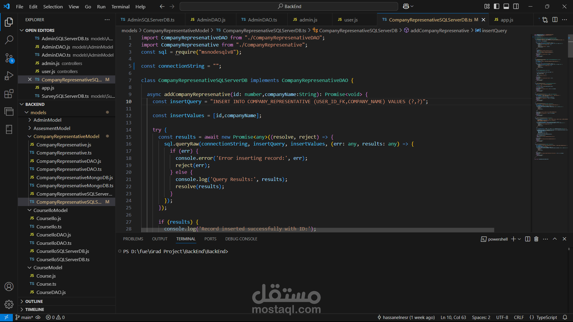Open changes compare icon in editor toolbar
Viewport: 573px width, 322px height.
(545, 20)
